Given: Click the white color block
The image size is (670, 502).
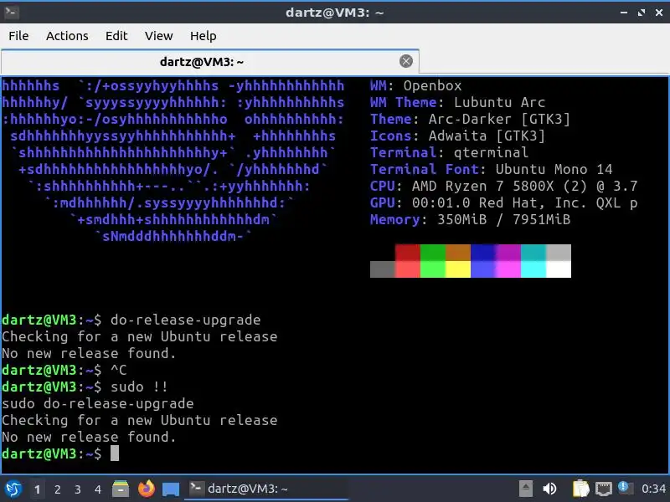Looking at the screenshot, I should (x=559, y=269).
